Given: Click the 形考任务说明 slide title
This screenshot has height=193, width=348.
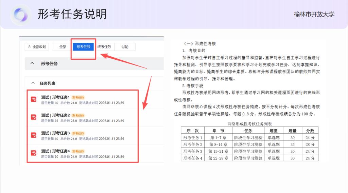Looking at the screenshot, I should coord(72,14).
